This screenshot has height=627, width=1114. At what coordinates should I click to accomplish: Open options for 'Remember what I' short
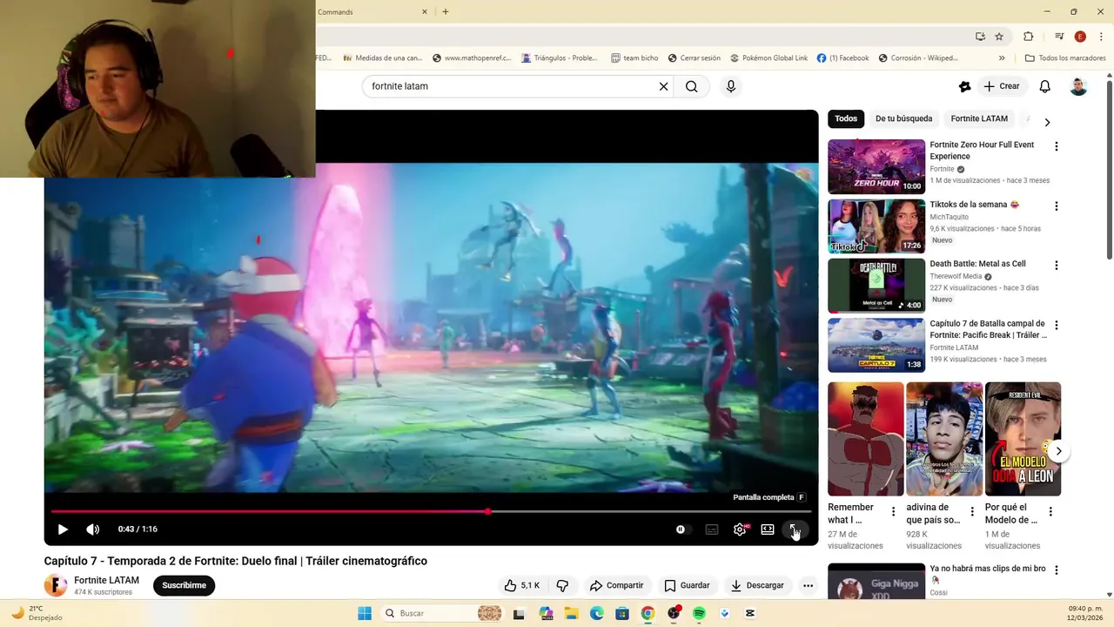(893, 512)
